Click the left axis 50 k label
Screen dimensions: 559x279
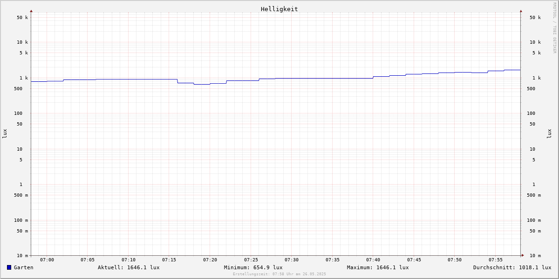point(22,18)
